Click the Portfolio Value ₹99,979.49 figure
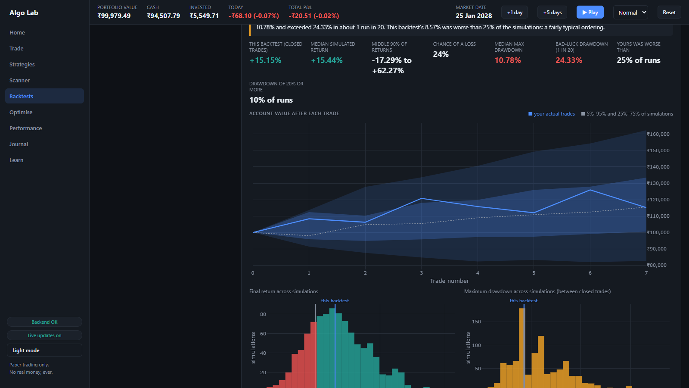The height and width of the screenshot is (388, 689). click(114, 16)
